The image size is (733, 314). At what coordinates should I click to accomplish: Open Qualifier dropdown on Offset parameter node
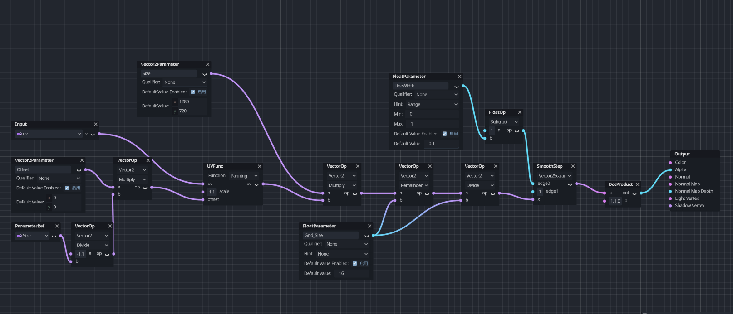59,179
